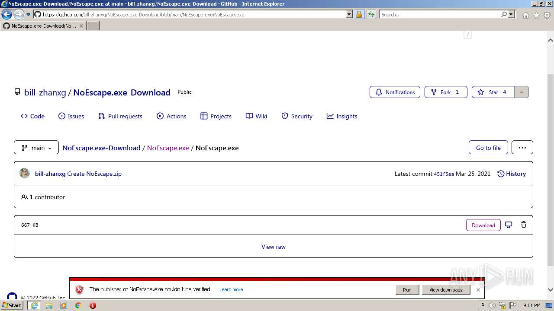Click View downloads button
Viewport: 554px width, 311px height.
[446, 290]
